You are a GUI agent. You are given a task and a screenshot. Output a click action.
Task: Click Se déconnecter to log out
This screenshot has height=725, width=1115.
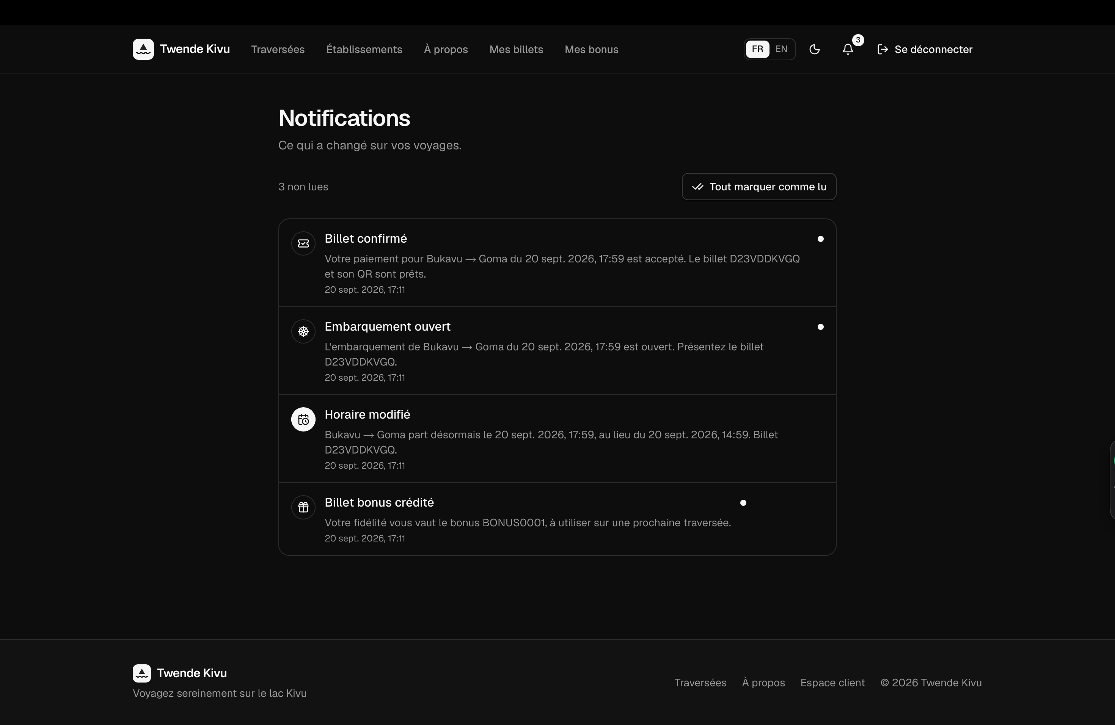pyautogui.click(x=925, y=49)
